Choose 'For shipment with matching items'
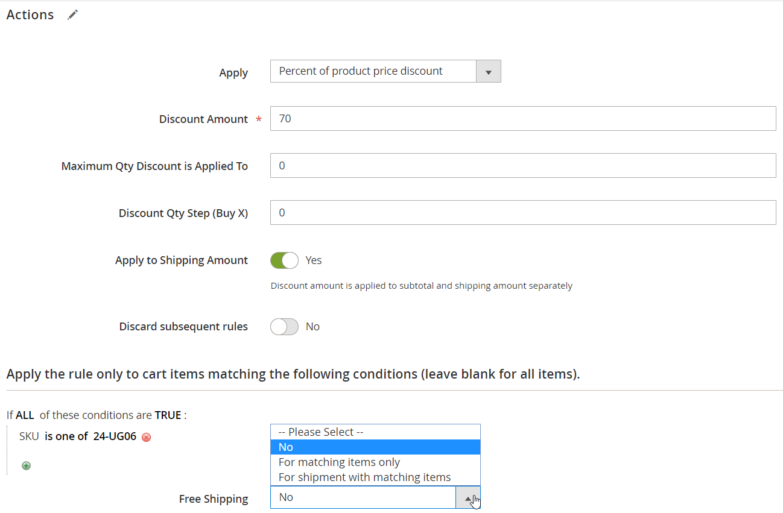The image size is (783, 513). [x=364, y=477]
